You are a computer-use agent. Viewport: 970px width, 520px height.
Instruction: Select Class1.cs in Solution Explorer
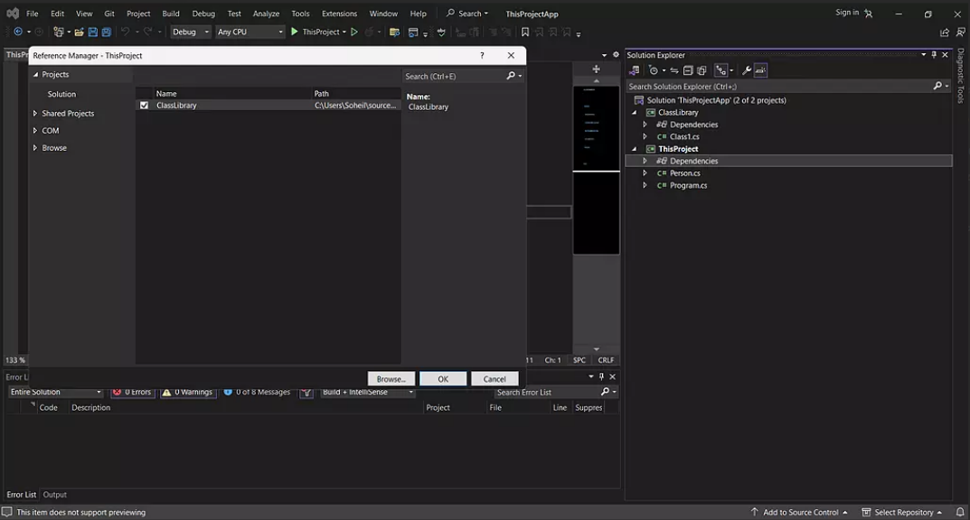point(684,136)
